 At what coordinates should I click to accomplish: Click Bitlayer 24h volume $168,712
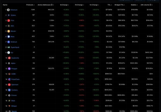pos(150,106)
